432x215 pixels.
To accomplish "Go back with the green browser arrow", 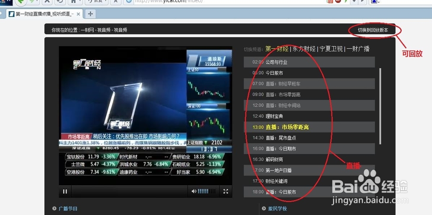I will 21,1.
